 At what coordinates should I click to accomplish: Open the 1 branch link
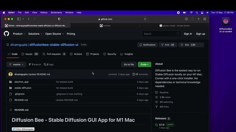tap(35, 65)
